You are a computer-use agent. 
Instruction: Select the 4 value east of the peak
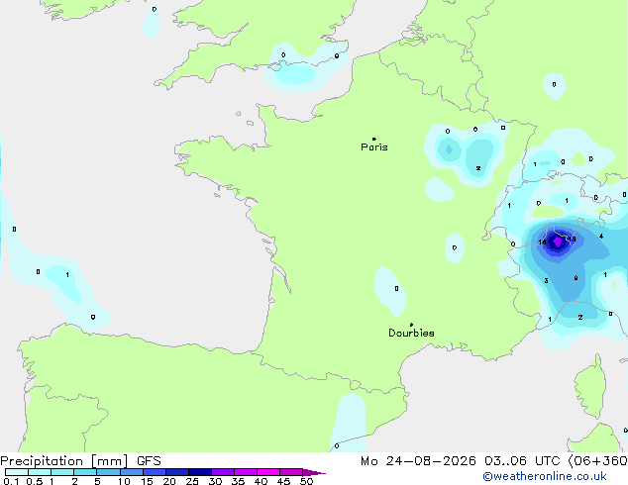(601, 237)
